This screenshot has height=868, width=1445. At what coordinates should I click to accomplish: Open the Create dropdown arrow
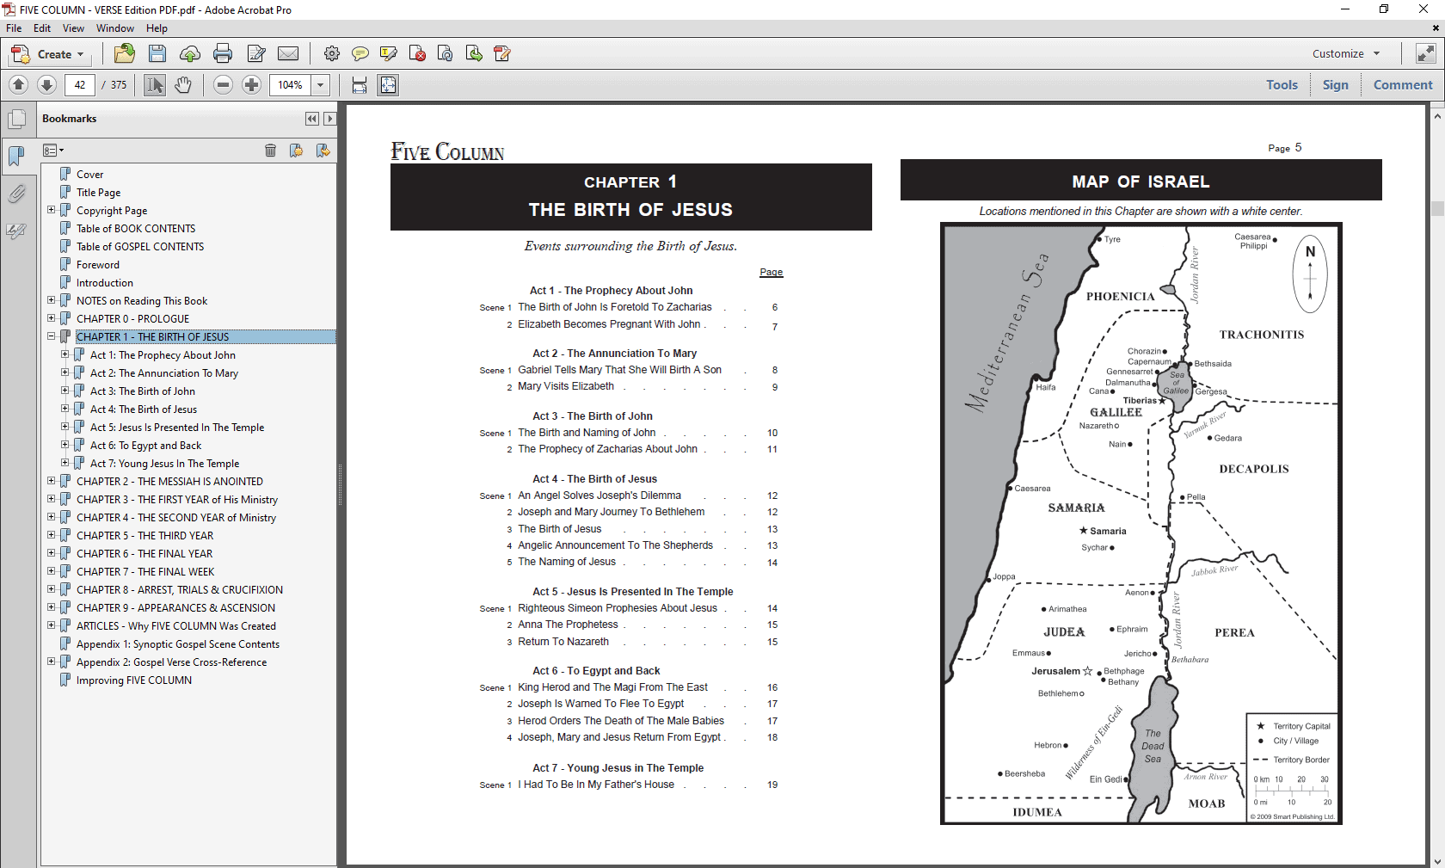click(x=81, y=54)
